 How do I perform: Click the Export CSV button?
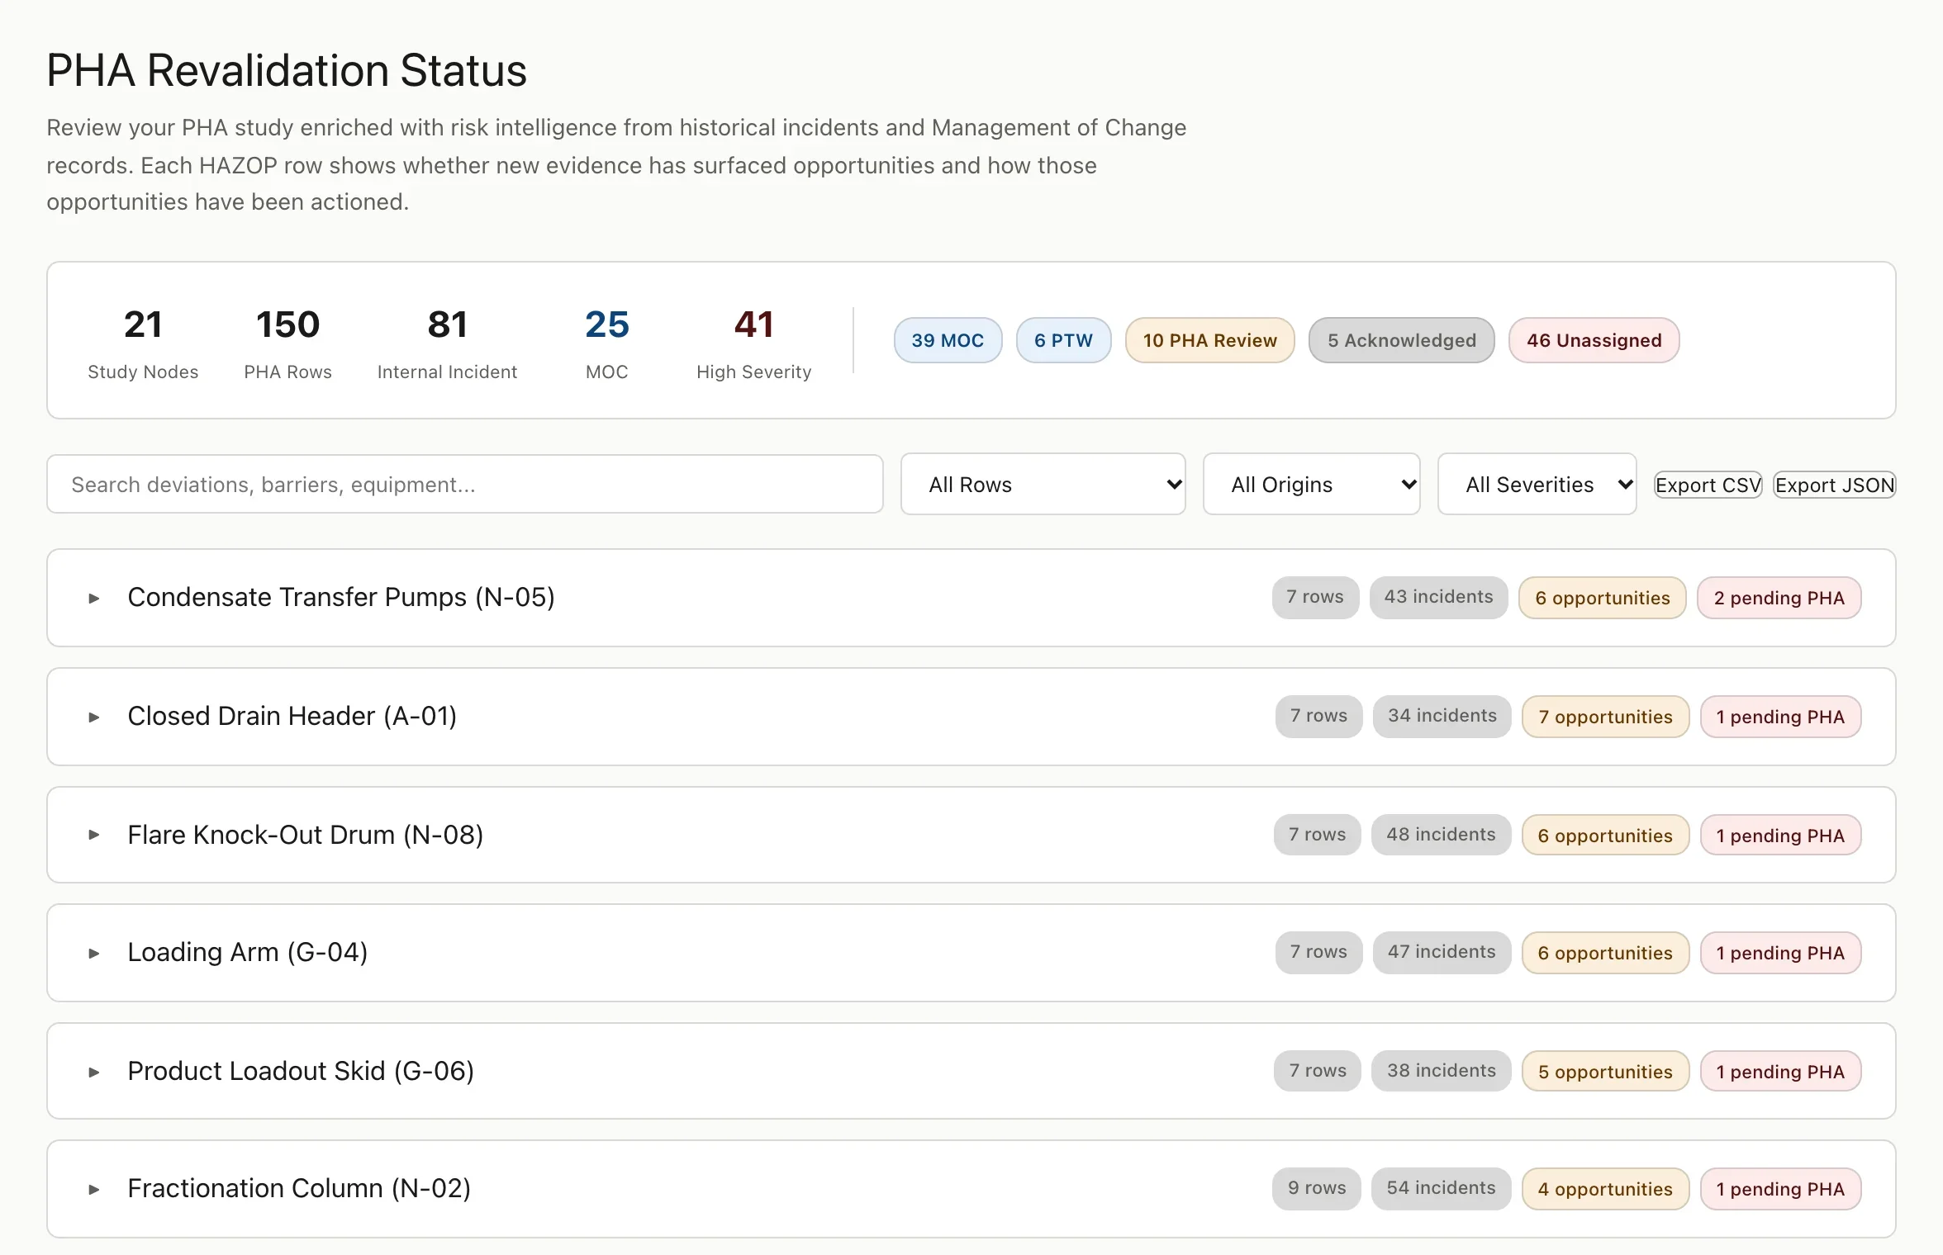point(1708,485)
